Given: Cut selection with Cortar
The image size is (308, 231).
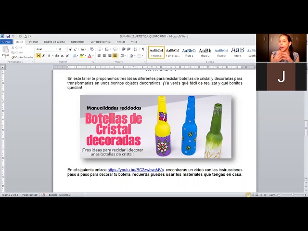Looking at the screenshot, I should point(17,48).
